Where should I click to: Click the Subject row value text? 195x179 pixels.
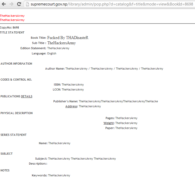click(x=82, y=159)
